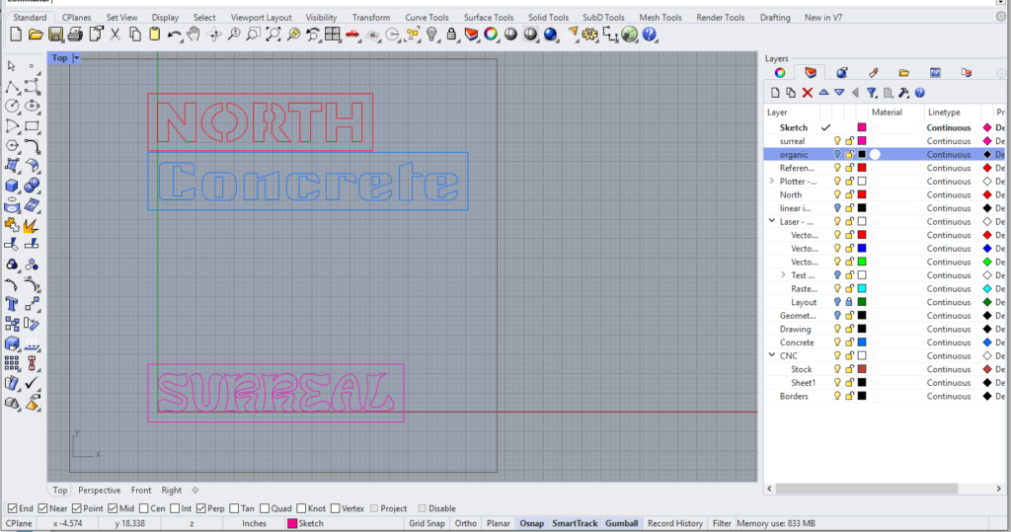1011x532 pixels.
Task: Click the New file icon in the toolbar
Action: [16, 35]
